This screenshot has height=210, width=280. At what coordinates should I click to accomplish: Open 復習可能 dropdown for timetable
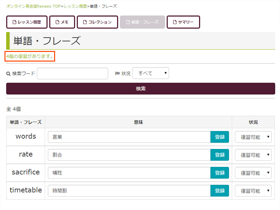253,190
